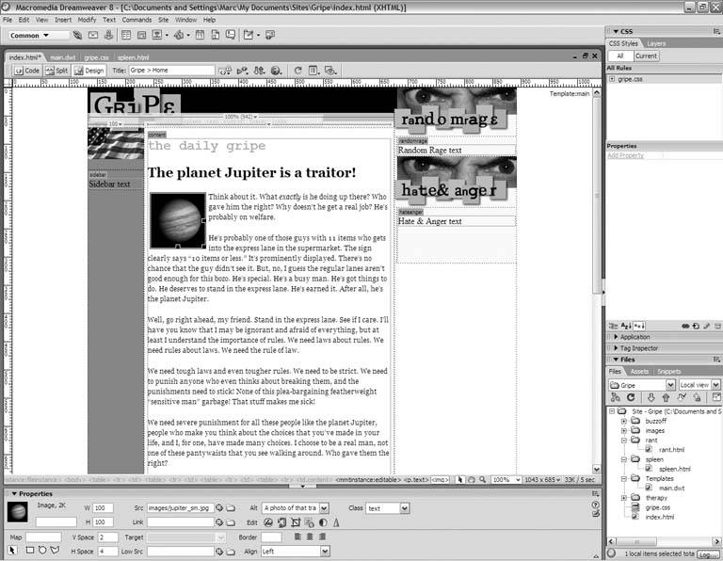Click the Put Files up arrow

pos(666,397)
